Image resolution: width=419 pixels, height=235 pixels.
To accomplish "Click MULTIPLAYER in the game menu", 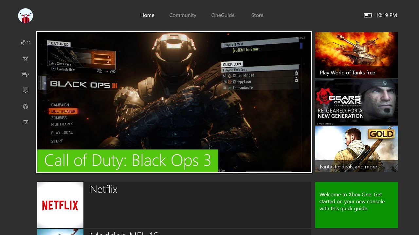I will 63,111.
